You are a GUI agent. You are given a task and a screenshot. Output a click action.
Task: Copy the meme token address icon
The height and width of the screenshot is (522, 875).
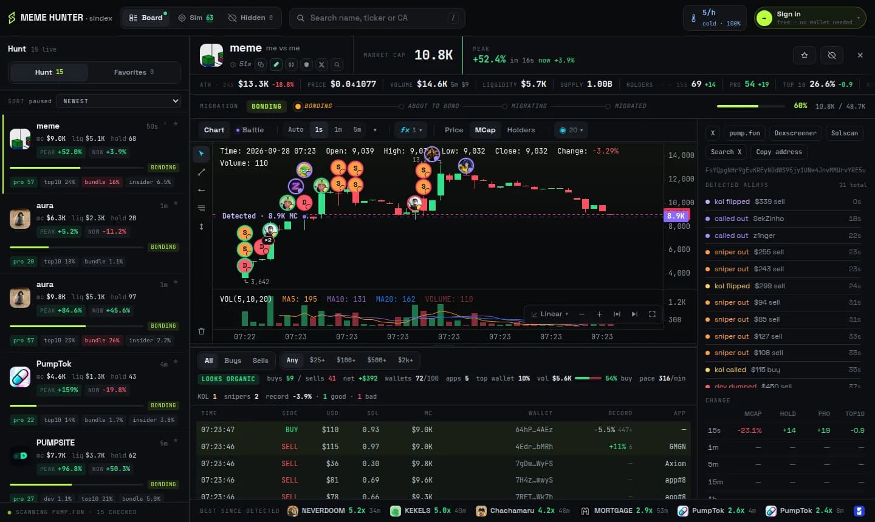coord(261,64)
